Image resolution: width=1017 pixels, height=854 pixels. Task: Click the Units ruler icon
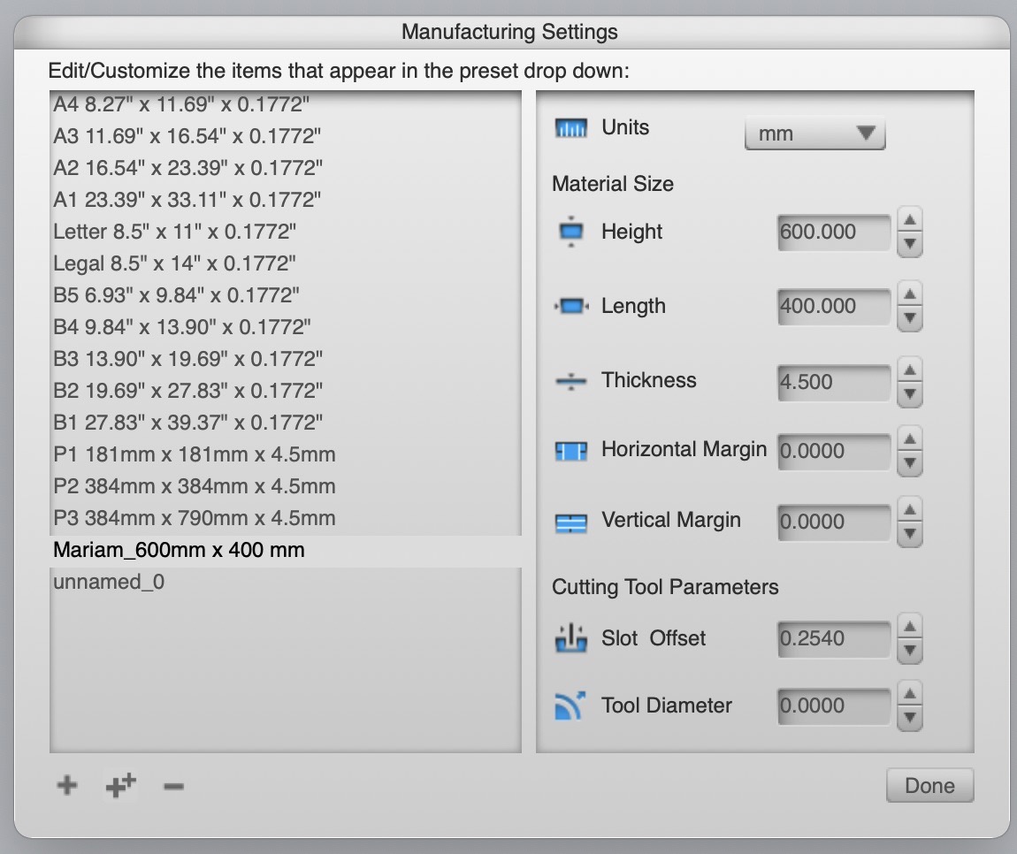point(570,129)
